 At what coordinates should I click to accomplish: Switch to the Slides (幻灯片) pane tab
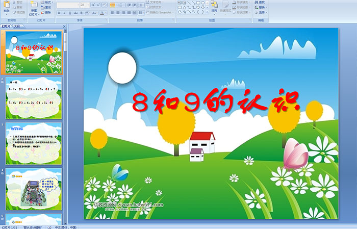[6, 27]
